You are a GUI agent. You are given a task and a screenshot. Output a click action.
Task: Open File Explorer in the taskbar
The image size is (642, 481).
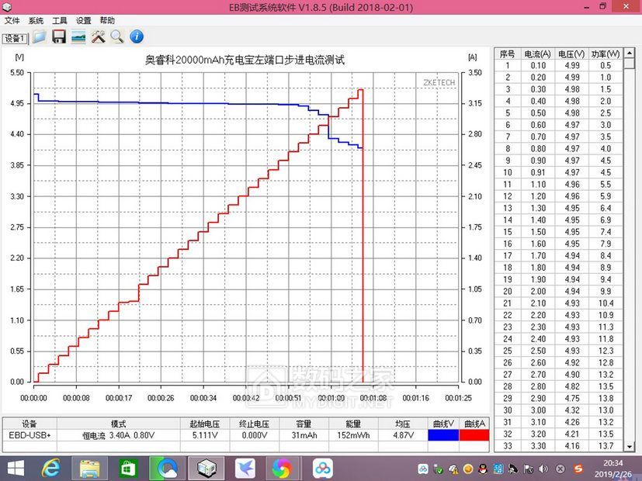pos(89,468)
